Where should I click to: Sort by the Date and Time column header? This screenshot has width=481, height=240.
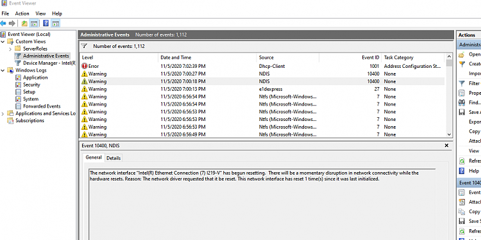[207, 57]
